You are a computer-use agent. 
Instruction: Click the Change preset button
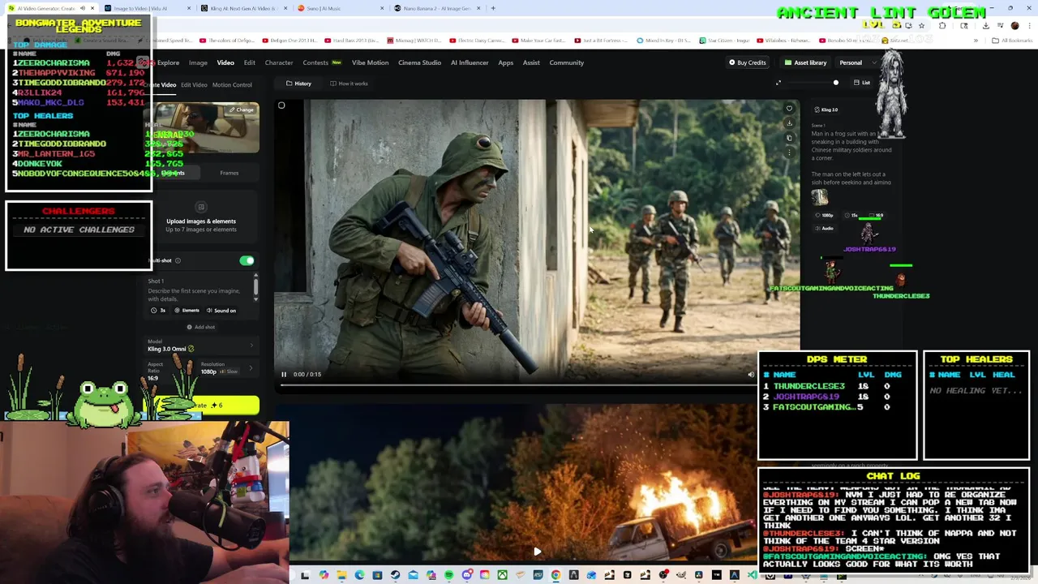pos(241,109)
